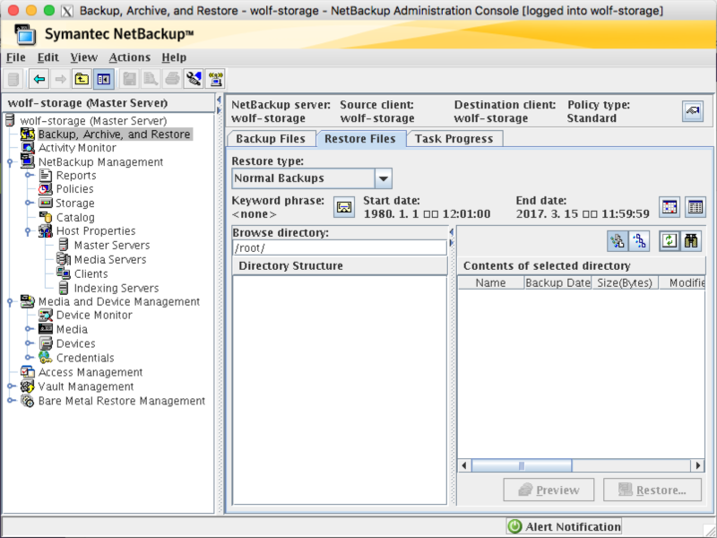Click the save toolbar icon
This screenshot has width=717, height=538.
[x=129, y=79]
